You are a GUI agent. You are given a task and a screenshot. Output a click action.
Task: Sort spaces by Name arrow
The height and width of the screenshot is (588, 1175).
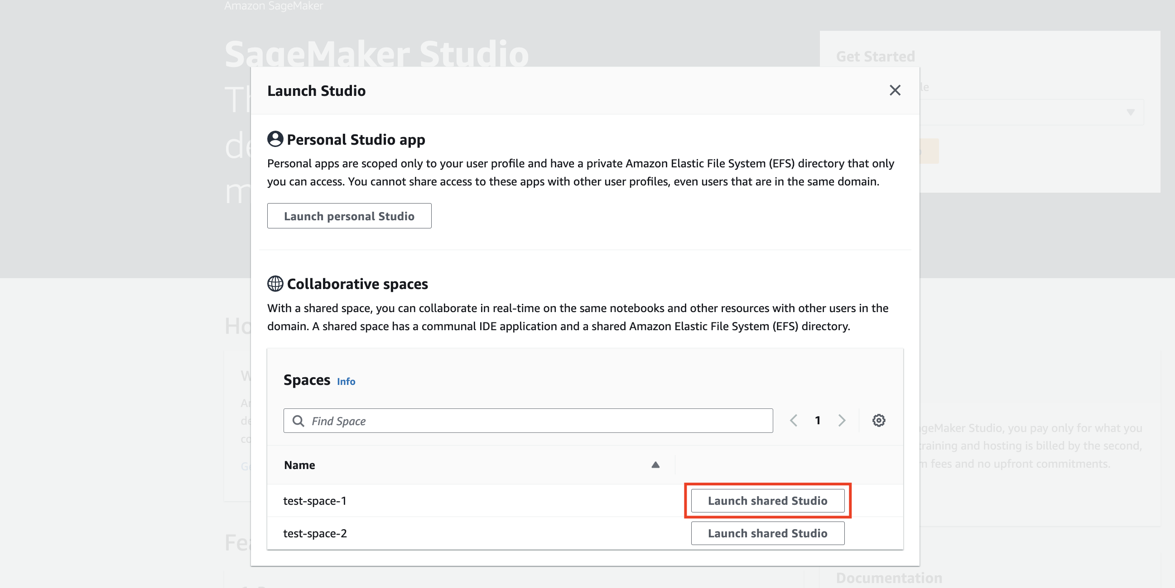click(655, 465)
